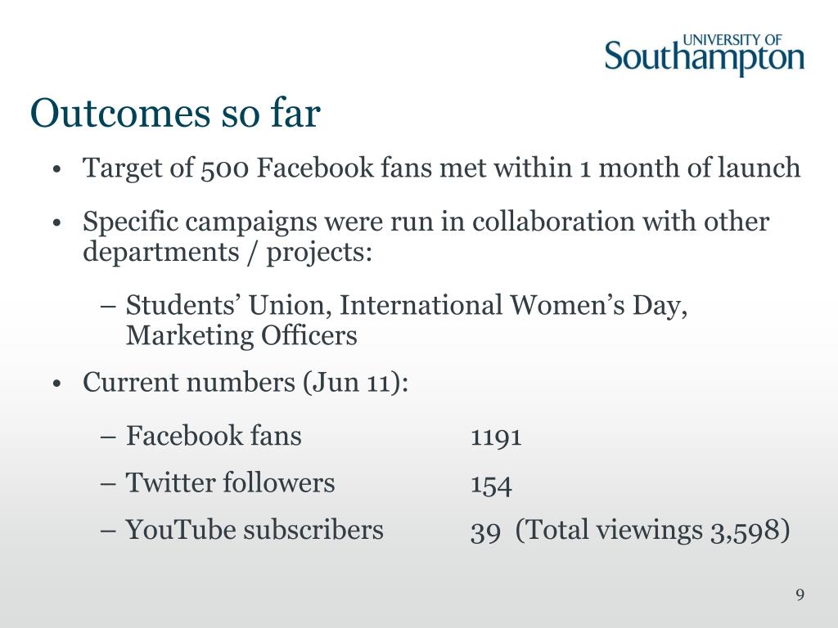
Task: Select the 'Marketing Officers' text
Action: pos(241,336)
